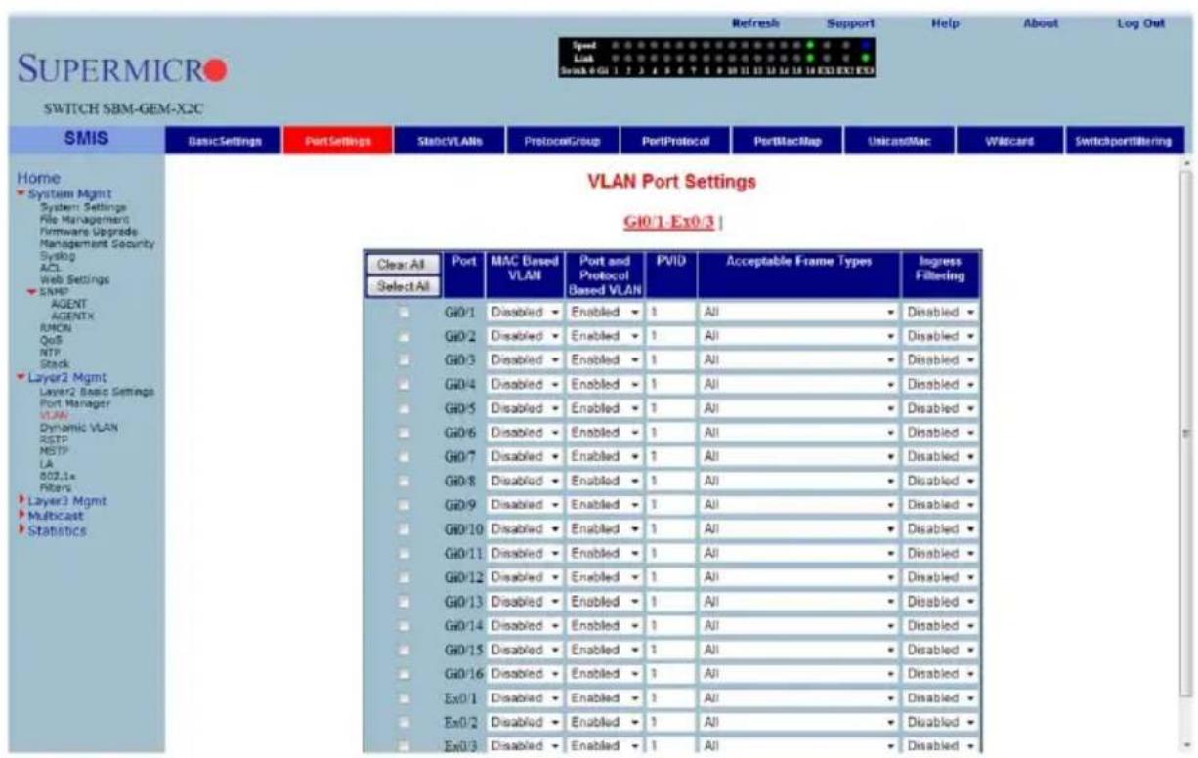Open the Support link
This screenshot has width=1198, height=758.
849,22
